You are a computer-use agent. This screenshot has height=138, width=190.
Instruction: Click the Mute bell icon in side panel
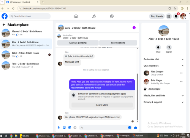[x=158, y=47]
